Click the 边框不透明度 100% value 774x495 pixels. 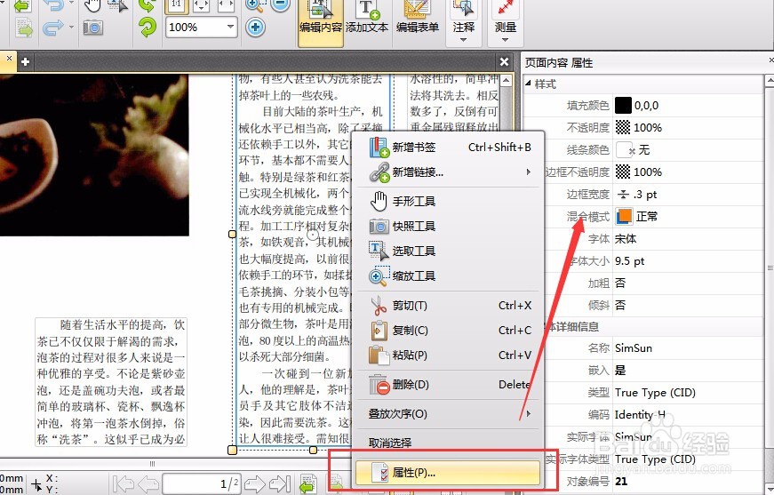point(647,172)
